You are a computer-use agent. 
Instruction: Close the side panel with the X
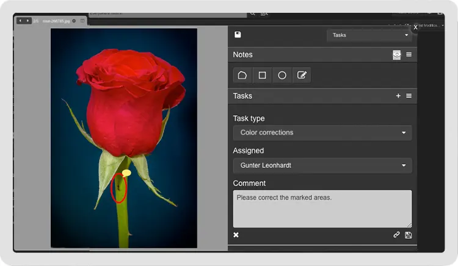click(415, 27)
